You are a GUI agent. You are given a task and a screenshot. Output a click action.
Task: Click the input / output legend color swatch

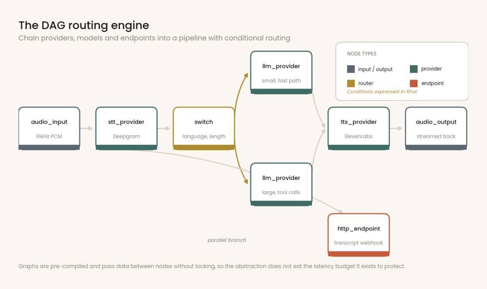pyautogui.click(x=351, y=69)
